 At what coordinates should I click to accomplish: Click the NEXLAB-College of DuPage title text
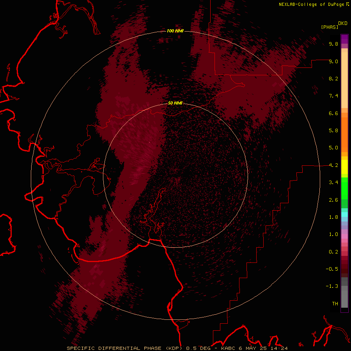(x=311, y=4)
